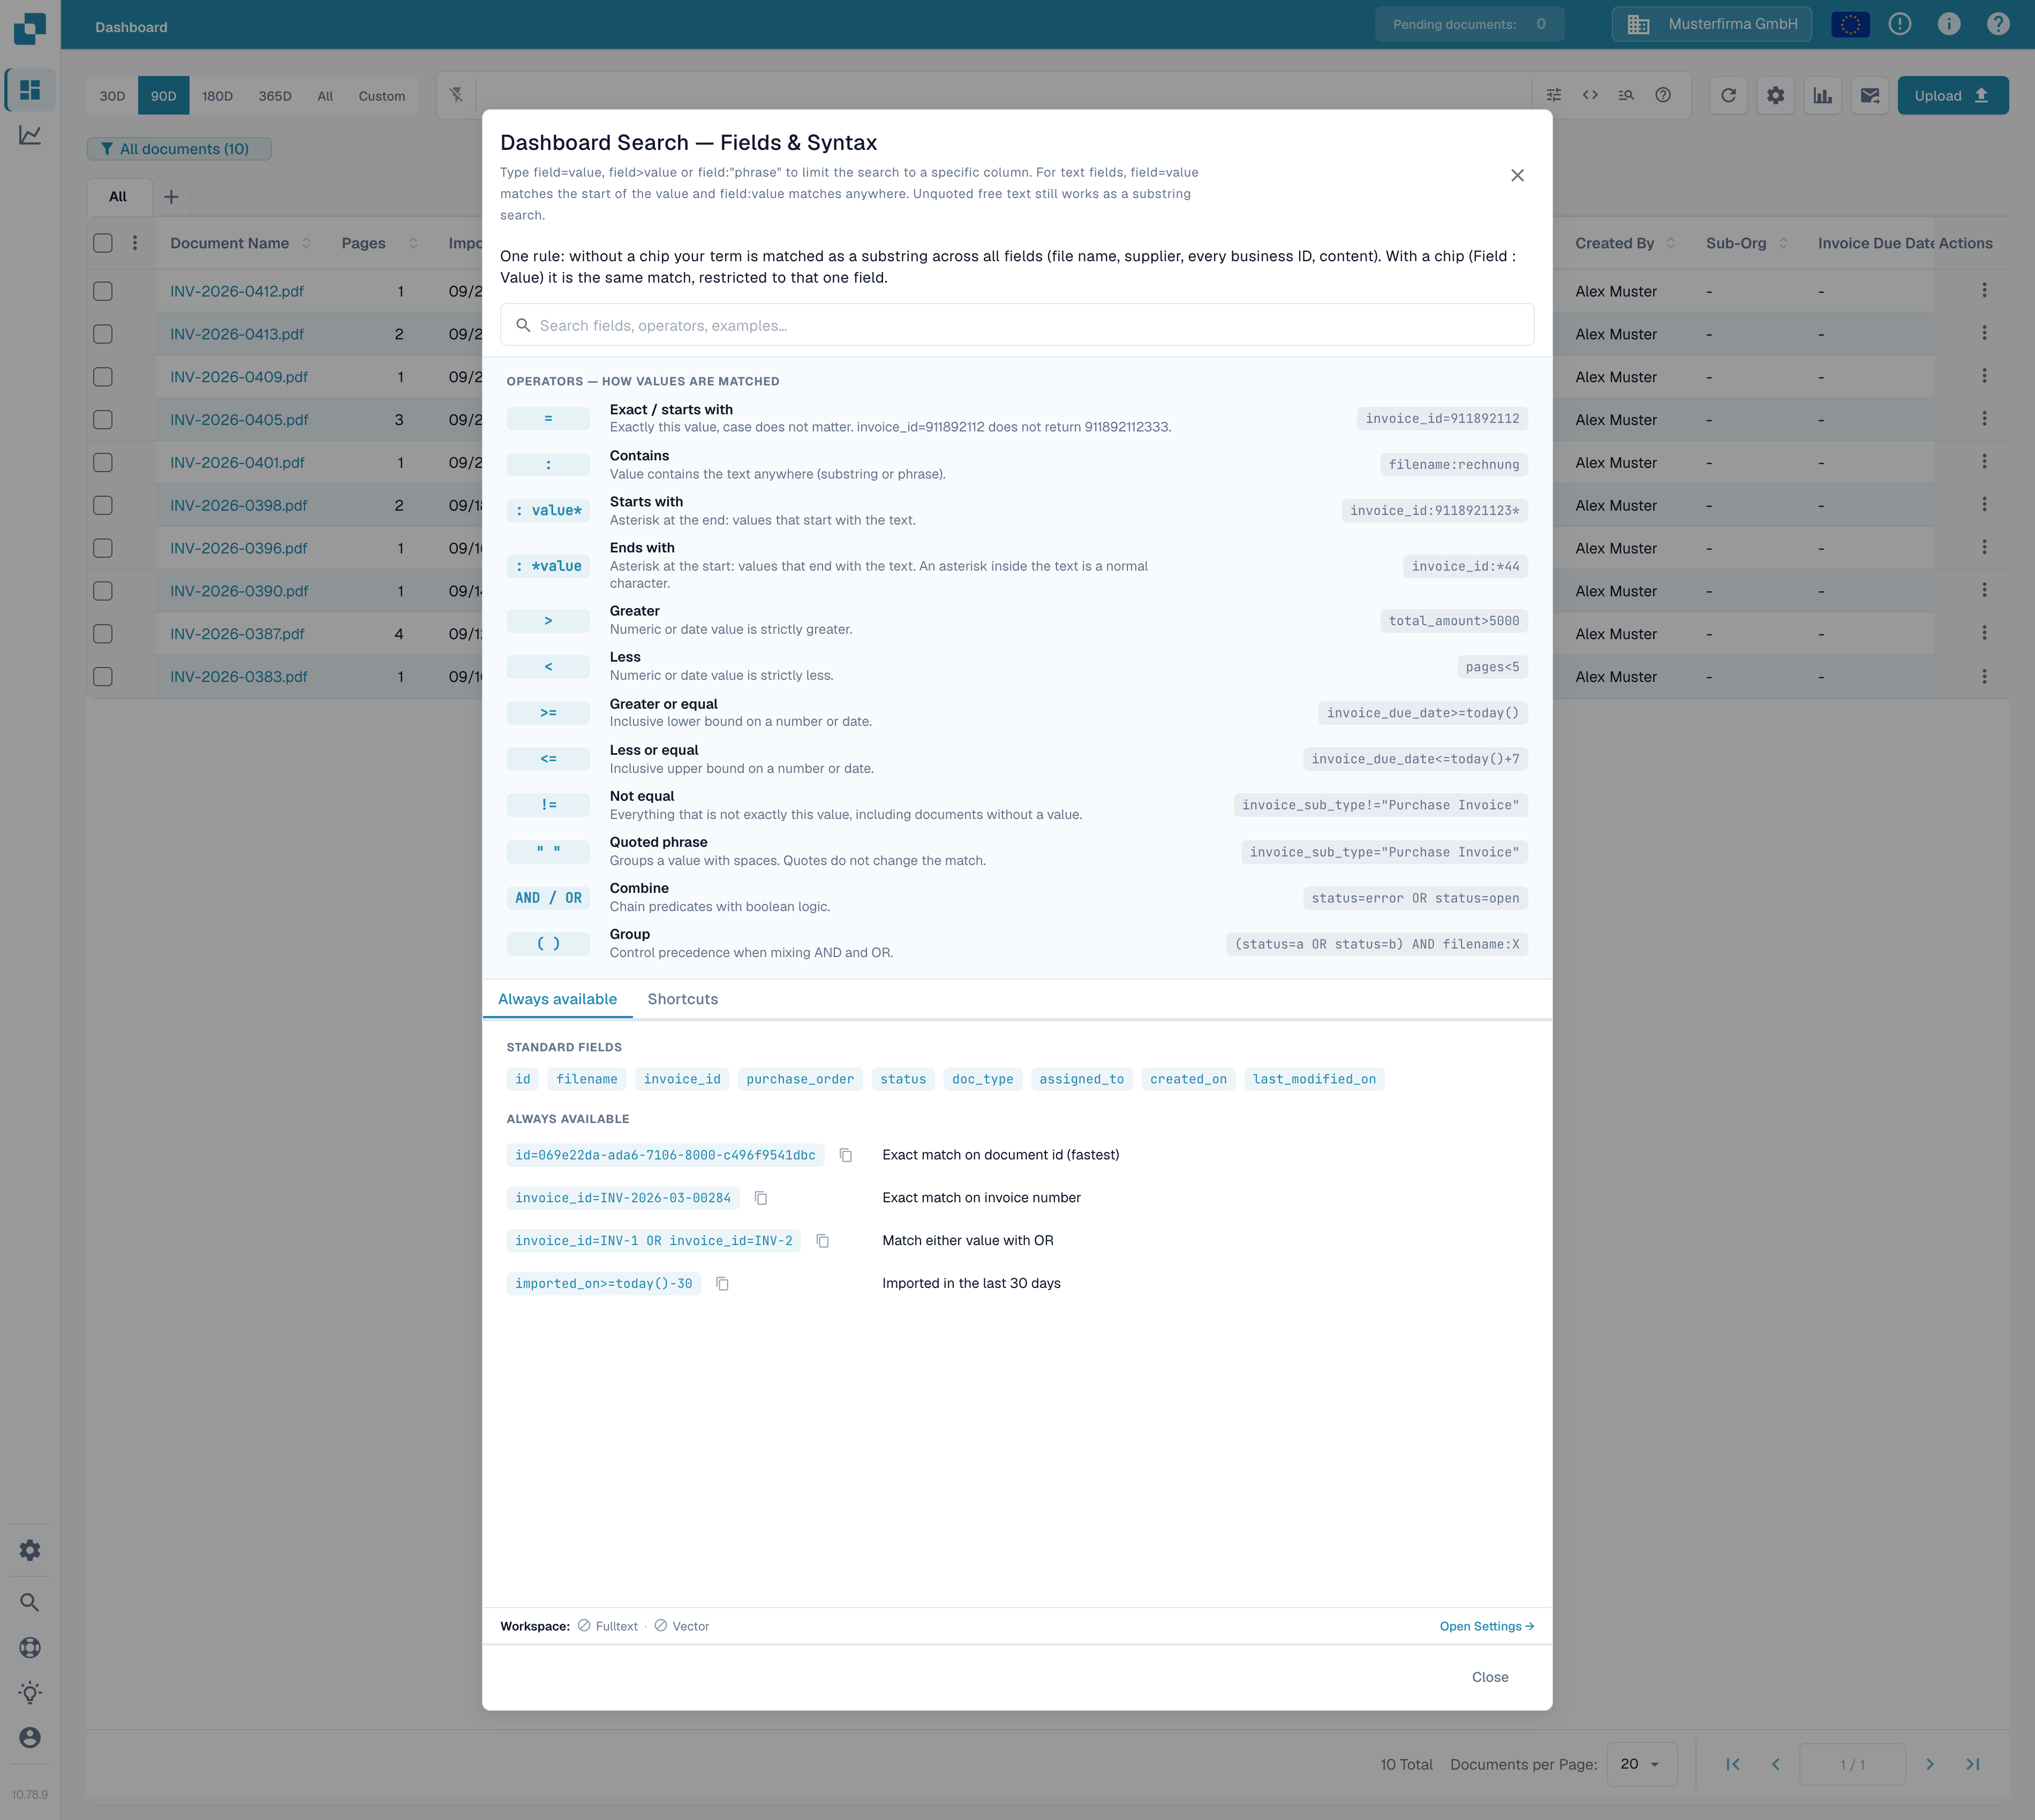Open the Documents per Page dropdown
The height and width of the screenshot is (1820, 2035).
(x=1641, y=1764)
